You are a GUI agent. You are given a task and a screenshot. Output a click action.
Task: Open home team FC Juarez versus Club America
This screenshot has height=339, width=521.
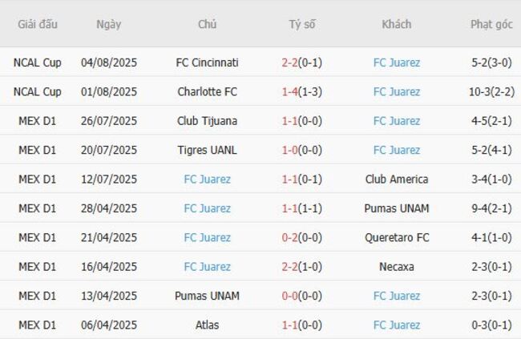[x=207, y=180]
